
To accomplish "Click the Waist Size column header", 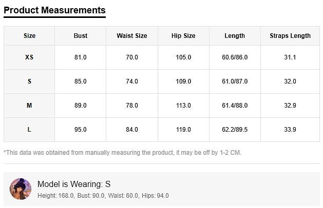I will pos(132,36).
